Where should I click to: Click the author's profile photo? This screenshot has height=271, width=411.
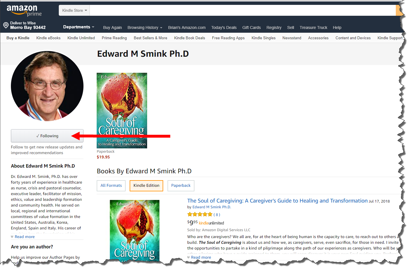click(47, 86)
